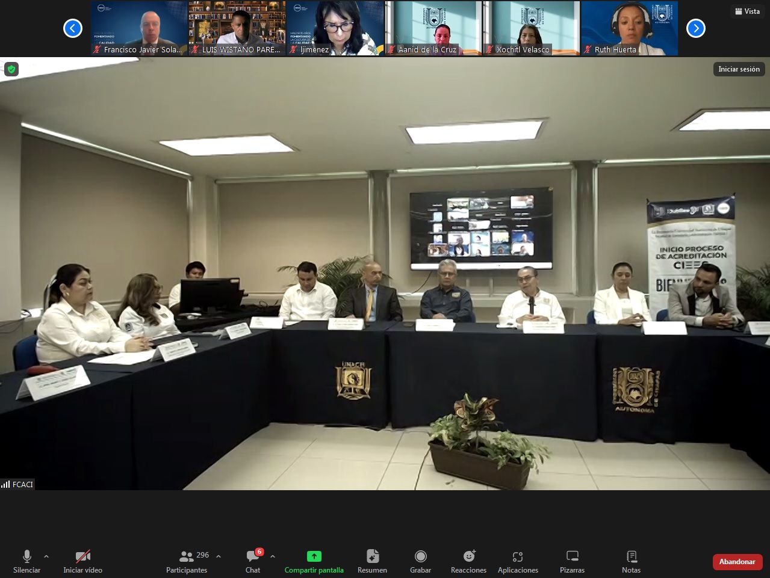Open the Reacciones menu
This screenshot has height=578, width=770.
coord(468,561)
